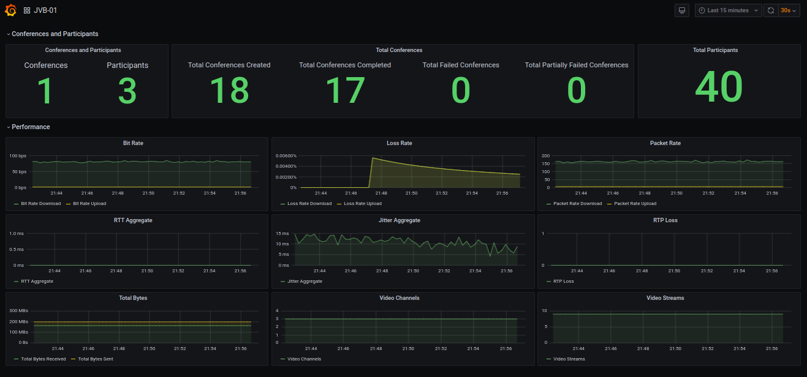
Task: Open the RTP Loss panel title menu
Action: (x=665, y=220)
